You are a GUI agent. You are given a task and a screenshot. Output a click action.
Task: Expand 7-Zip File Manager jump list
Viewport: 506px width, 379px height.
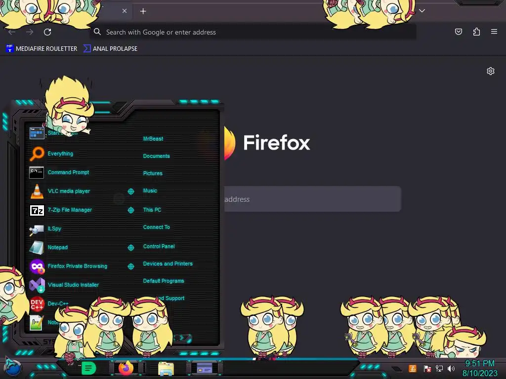point(130,210)
